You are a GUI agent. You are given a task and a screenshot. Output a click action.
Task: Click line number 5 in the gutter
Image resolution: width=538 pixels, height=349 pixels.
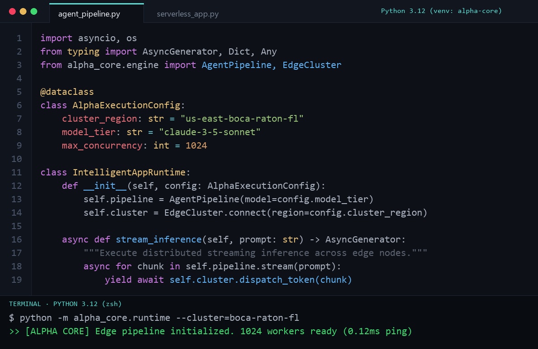click(19, 92)
